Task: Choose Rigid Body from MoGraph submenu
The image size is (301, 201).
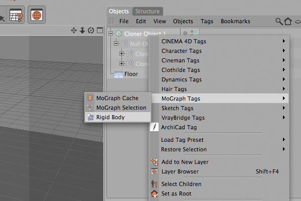Action: click(x=118, y=117)
